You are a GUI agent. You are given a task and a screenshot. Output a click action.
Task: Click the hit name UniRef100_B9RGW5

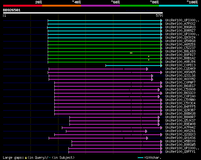(180, 145)
